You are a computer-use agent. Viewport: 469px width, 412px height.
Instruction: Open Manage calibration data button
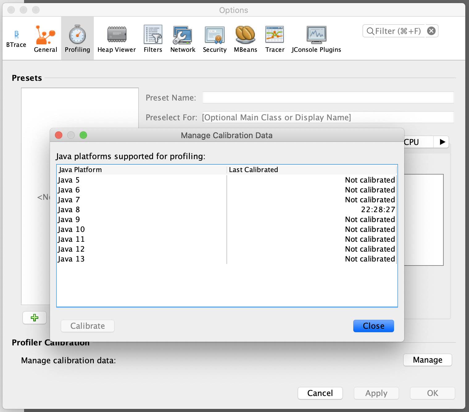click(x=427, y=360)
